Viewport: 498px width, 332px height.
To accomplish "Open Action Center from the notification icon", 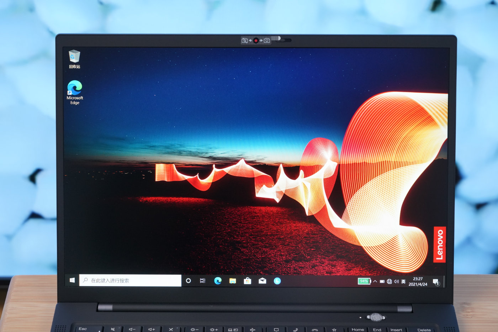I will click(x=436, y=281).
